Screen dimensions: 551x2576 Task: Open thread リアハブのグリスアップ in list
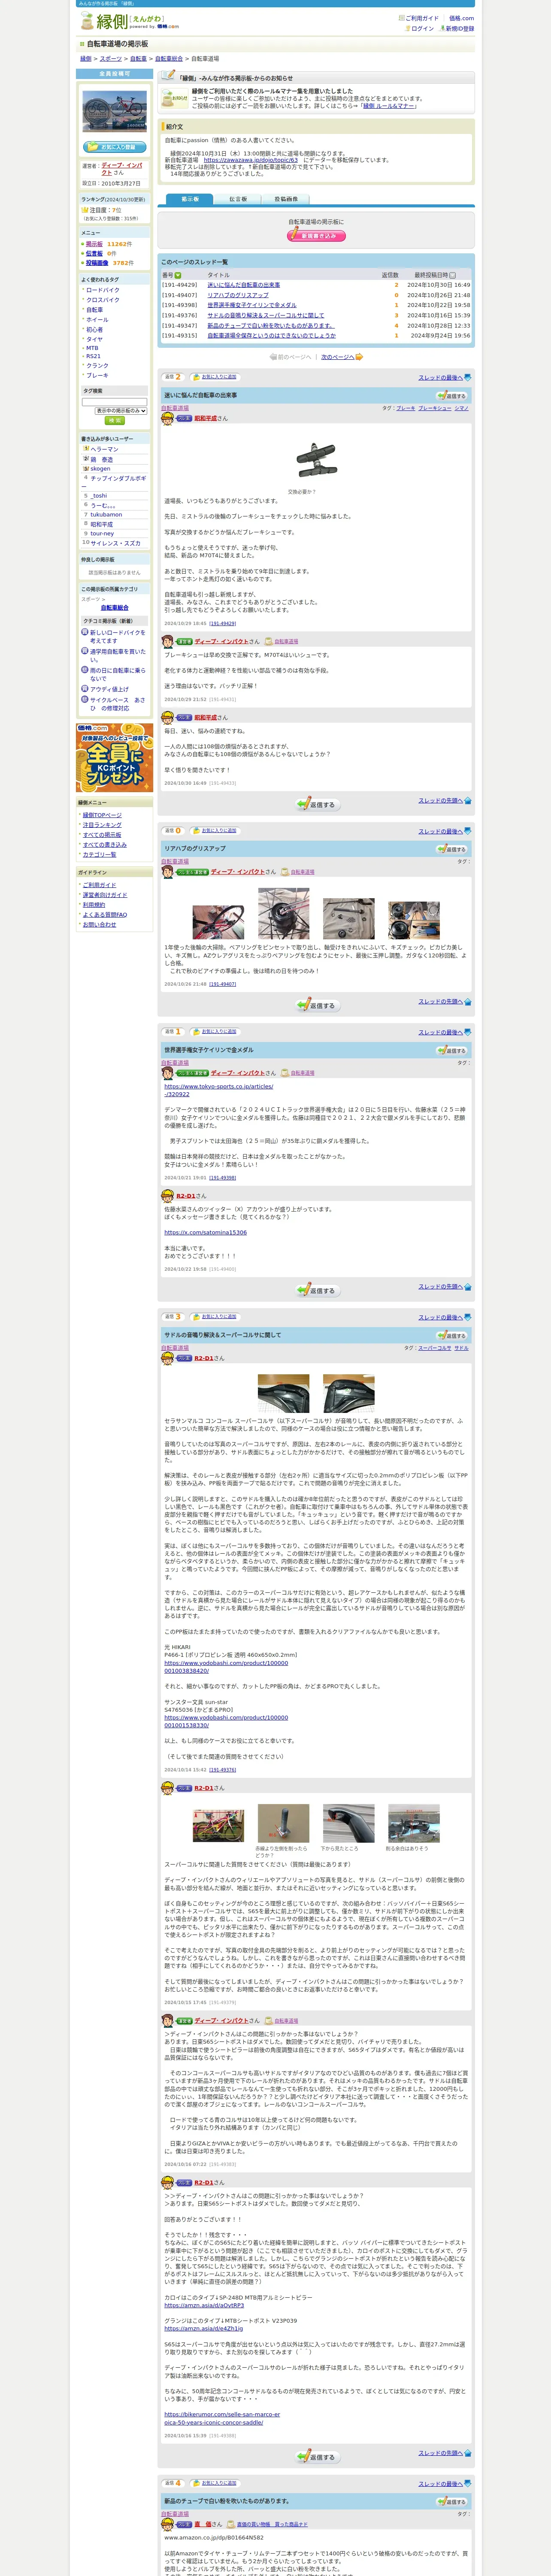coord(238,295)
